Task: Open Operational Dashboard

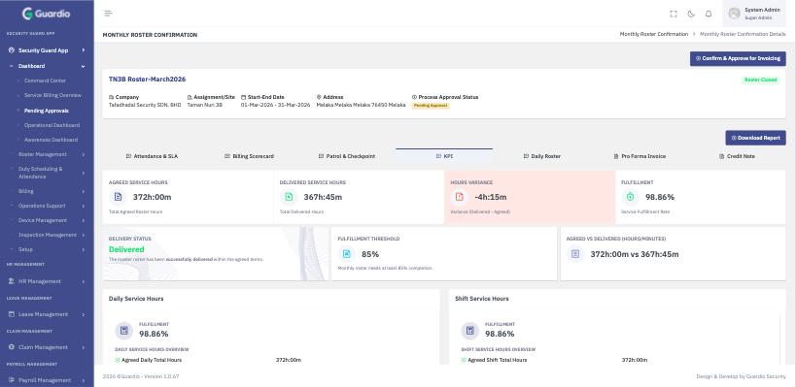Action: tap(52, 125)
